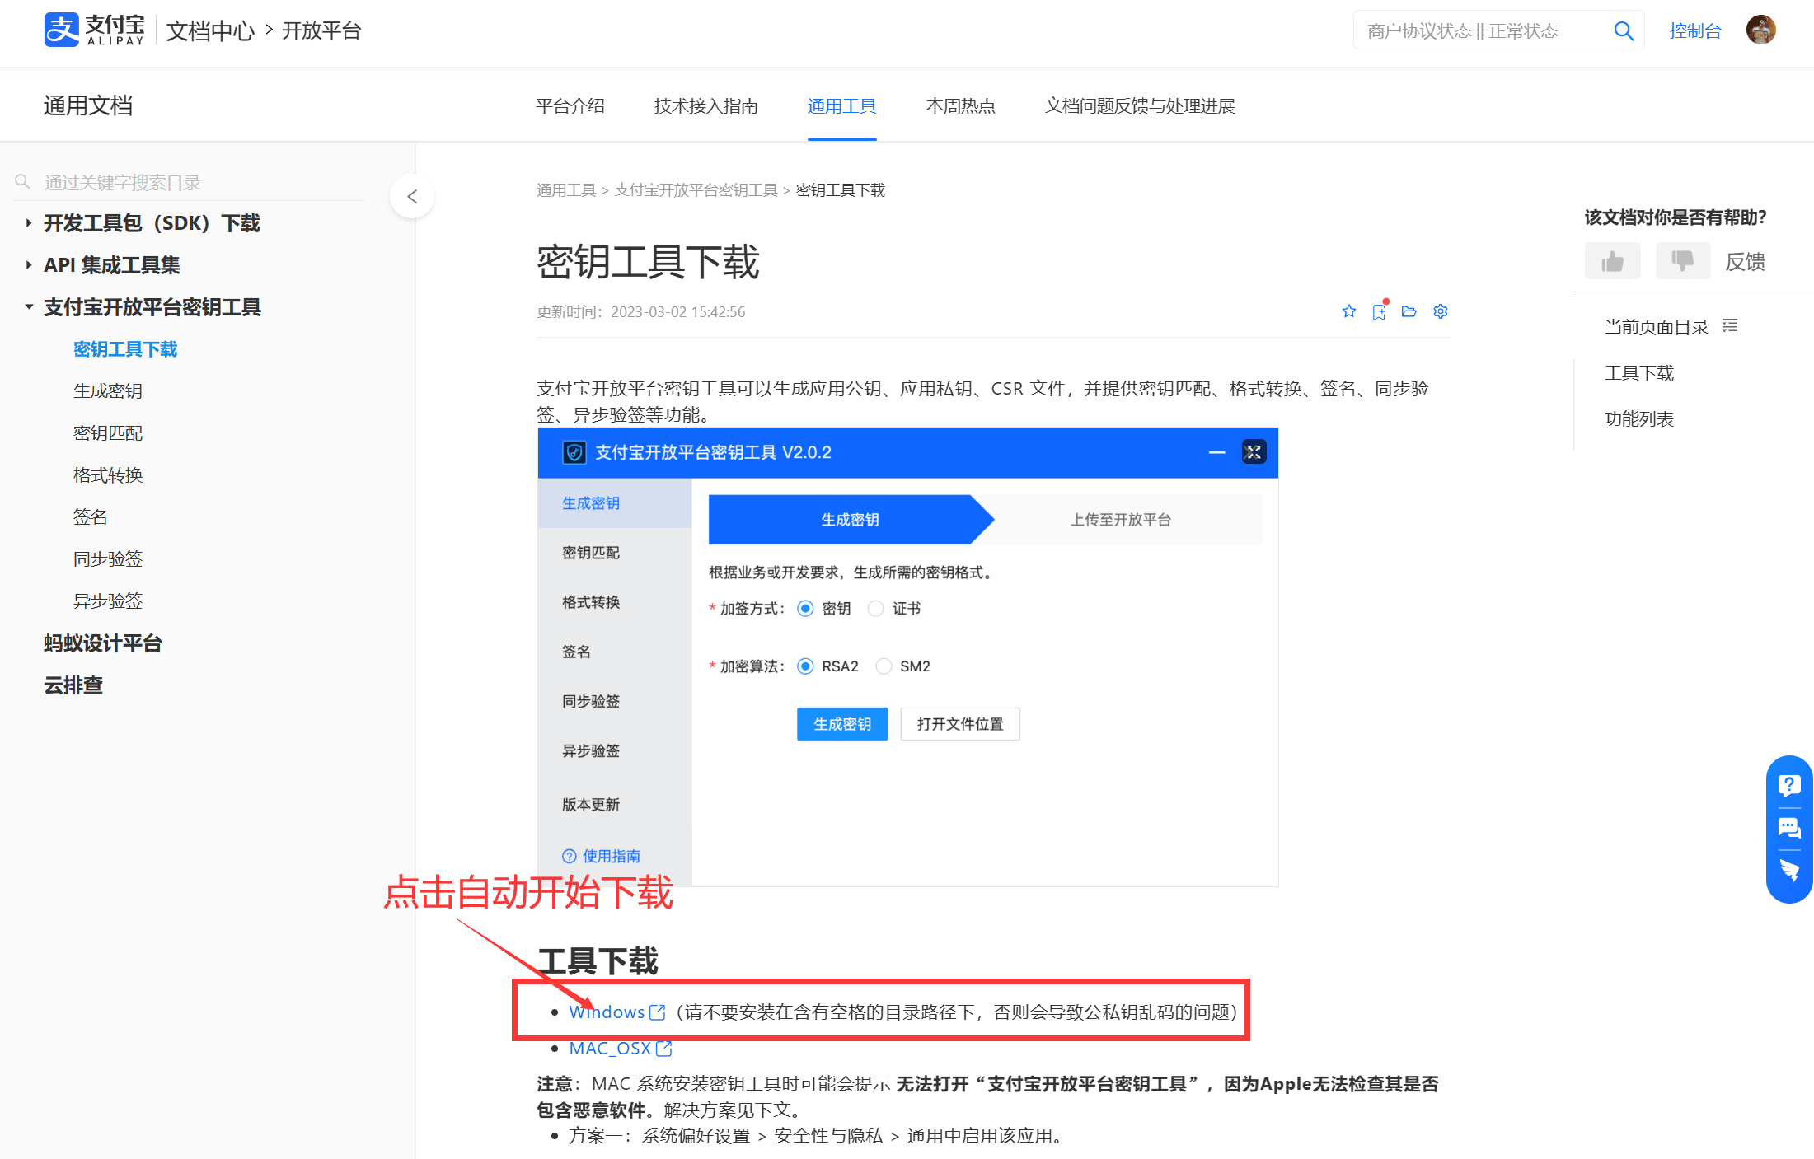Image resolution: width=1814 pixels, height=1159 pixels.
Task: Switch to 技术接入指南 tab
Action: 705,106
